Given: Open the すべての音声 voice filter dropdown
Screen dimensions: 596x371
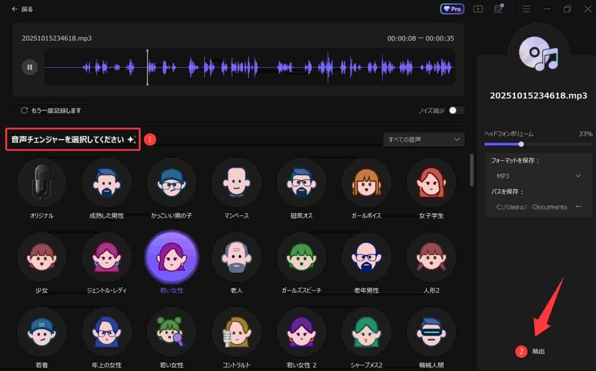Looking at the screenshot, I should click(424, 139).
